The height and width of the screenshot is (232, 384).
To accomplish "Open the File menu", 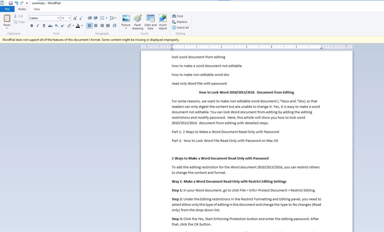I will pos(7,9).
